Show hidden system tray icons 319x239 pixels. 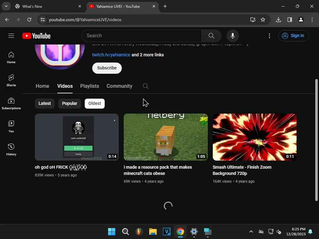point(251,232)
